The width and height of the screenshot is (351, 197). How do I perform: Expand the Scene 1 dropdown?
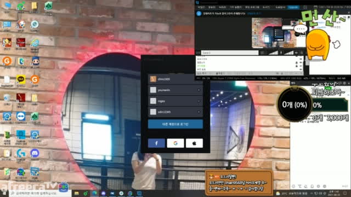tap(230, 53)
